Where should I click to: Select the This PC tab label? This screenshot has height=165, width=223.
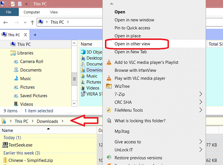[14, 35]
